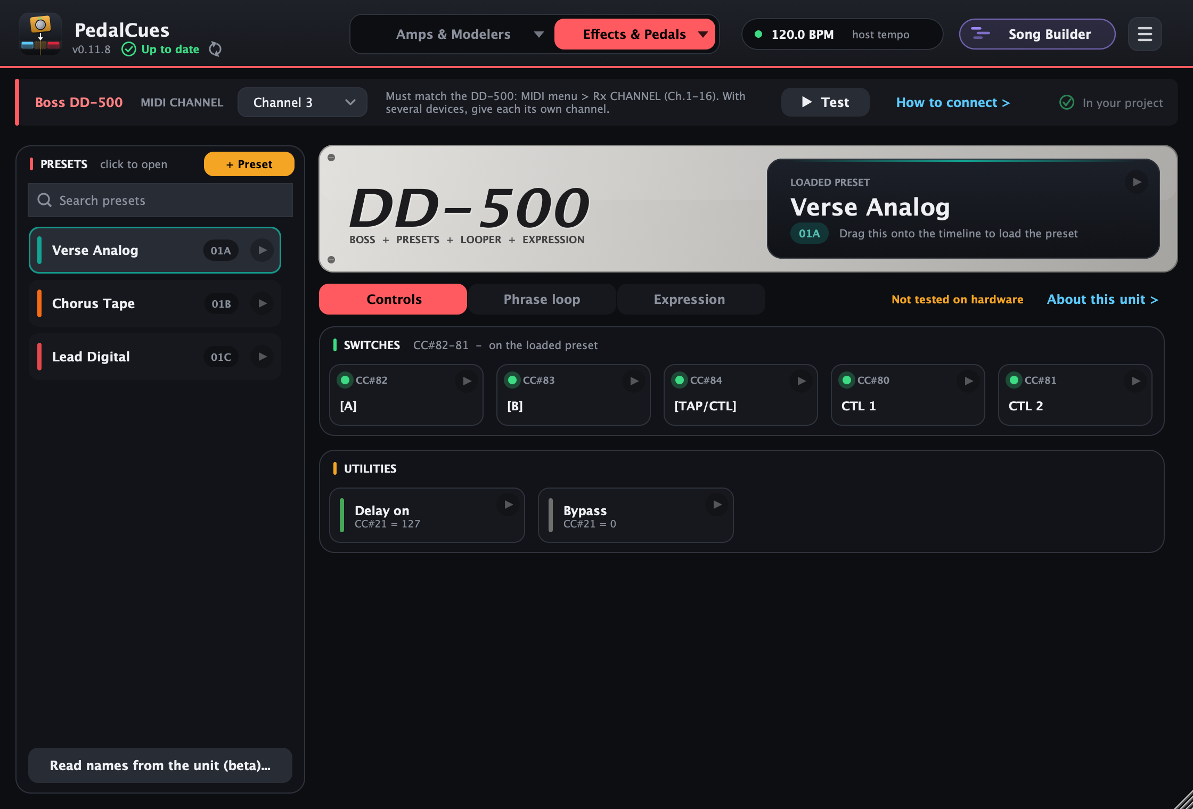
Task: Click the In your project checkmark icon
Action: click(1067, 102)
